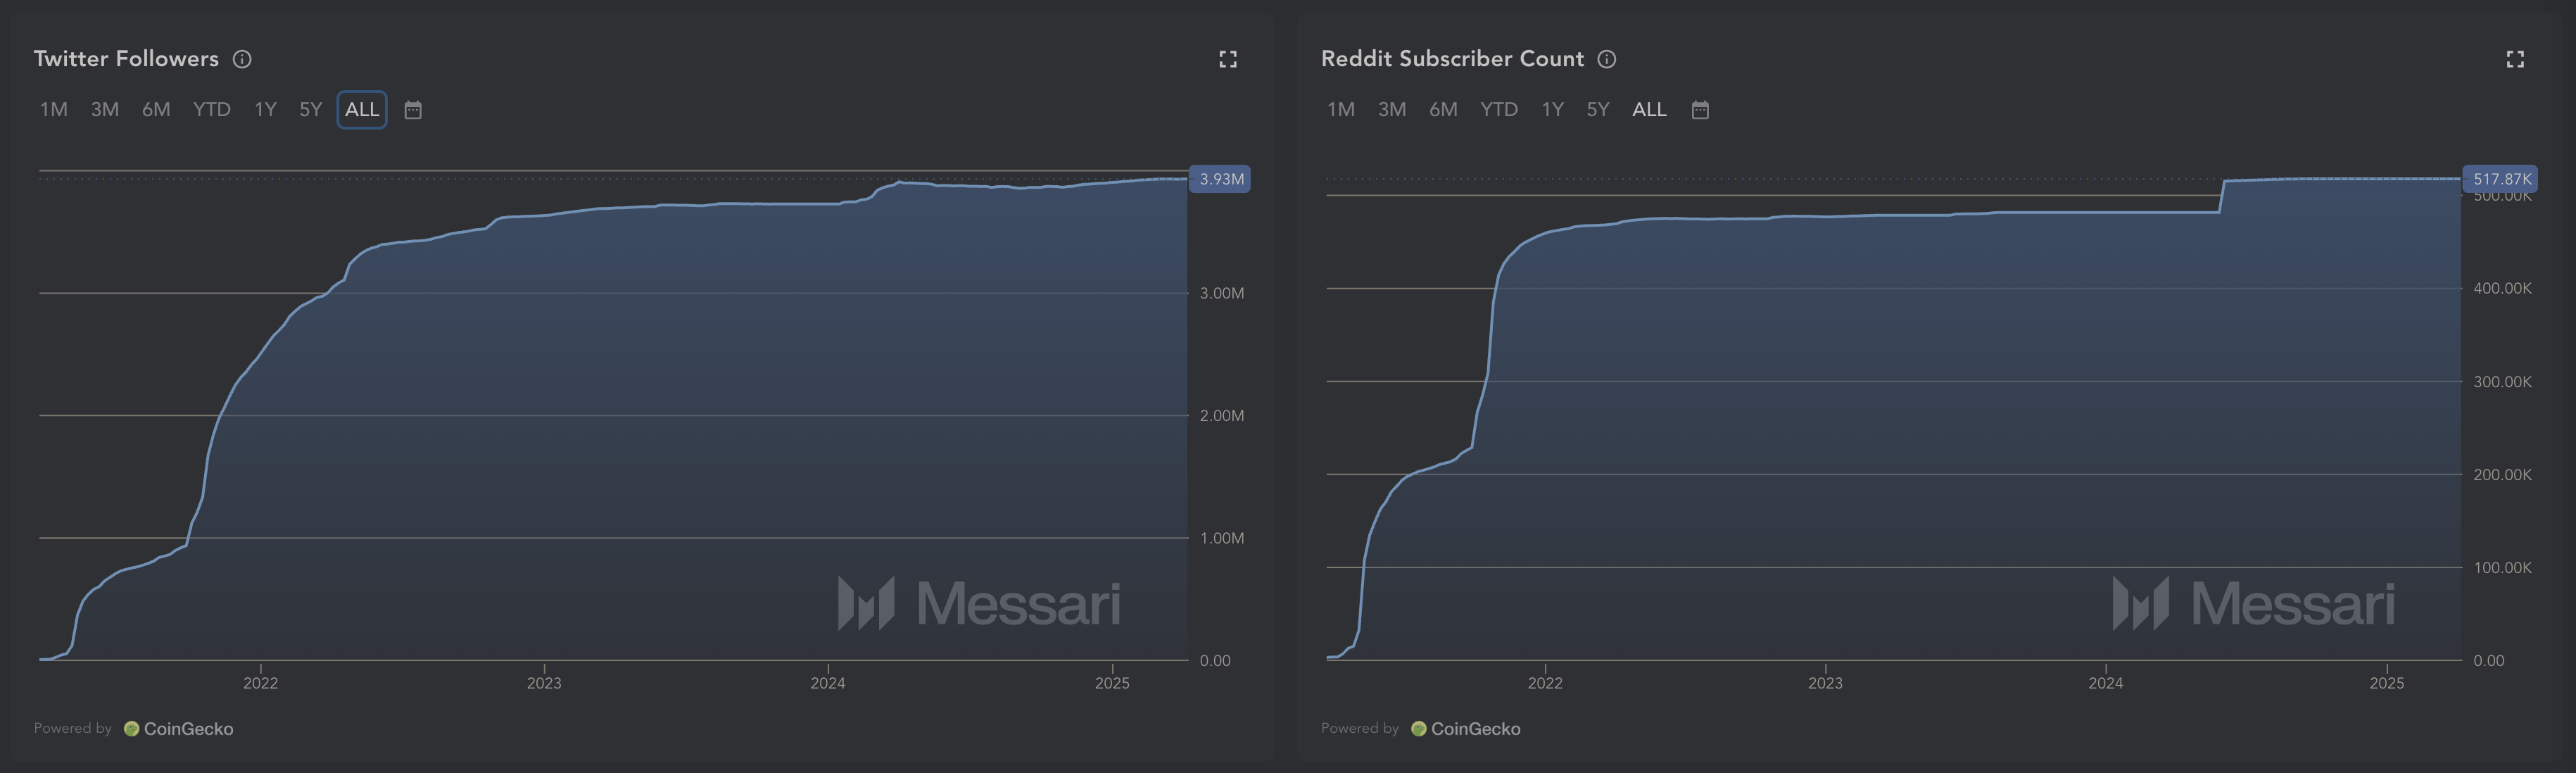Open the info tooltip for Twitter Followers
The image size is (2576, 773).
241,60
